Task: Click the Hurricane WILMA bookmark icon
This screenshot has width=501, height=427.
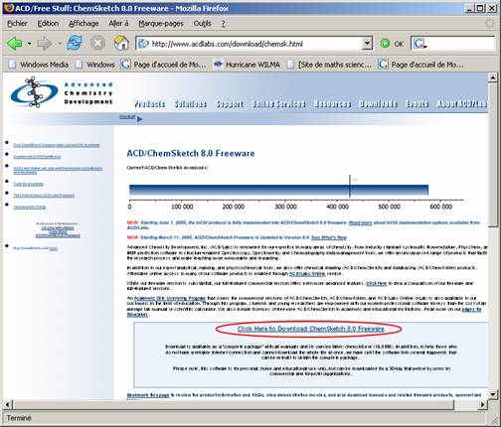Action: coord(218,65)
